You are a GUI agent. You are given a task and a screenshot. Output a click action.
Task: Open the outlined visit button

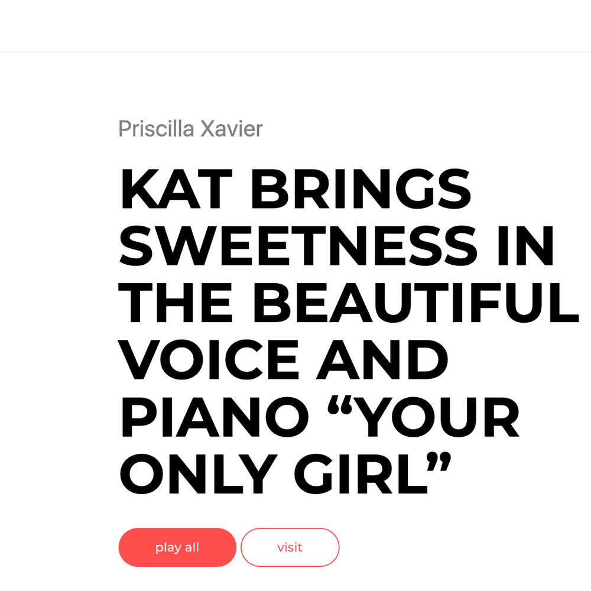290,547
